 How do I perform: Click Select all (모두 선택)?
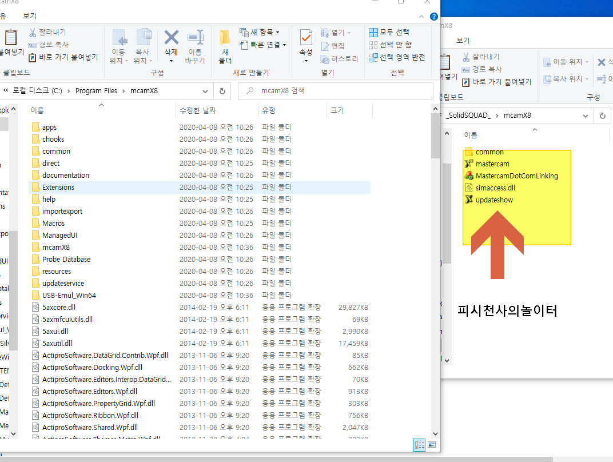(x=389, y=32)
